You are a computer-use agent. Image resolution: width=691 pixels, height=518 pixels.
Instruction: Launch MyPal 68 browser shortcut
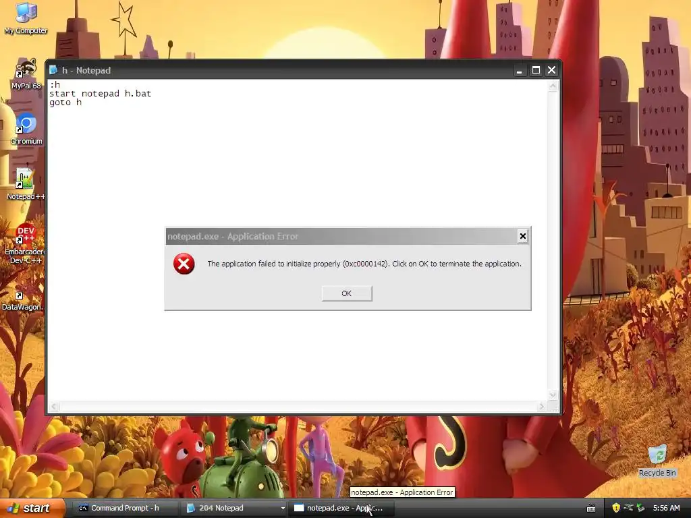[26, 74]
